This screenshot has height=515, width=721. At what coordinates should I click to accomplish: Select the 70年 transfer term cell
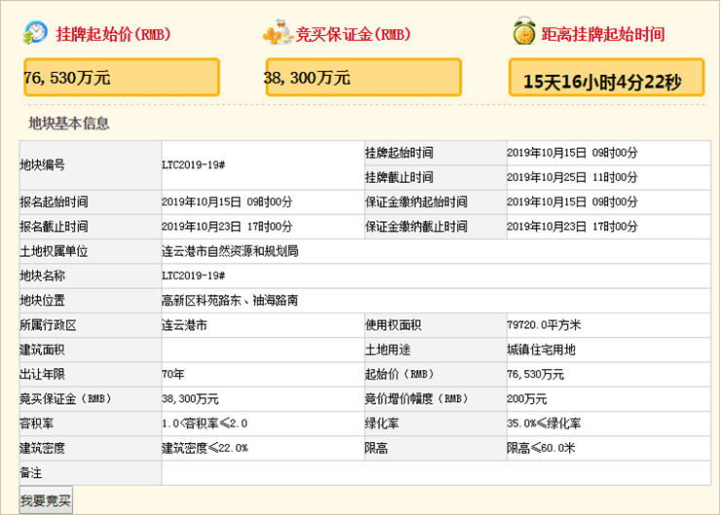click(174, 374)
